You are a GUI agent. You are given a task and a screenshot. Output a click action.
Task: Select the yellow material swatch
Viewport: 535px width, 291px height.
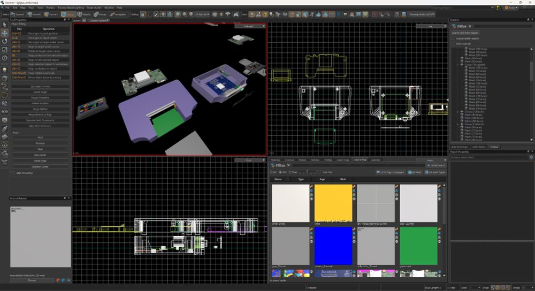(x=333, y=203)
